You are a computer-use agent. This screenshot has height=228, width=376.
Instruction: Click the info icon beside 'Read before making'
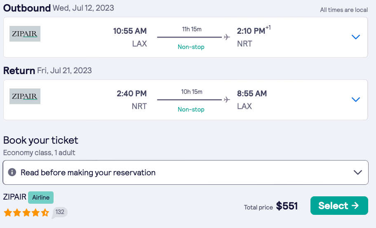point(12,172)
